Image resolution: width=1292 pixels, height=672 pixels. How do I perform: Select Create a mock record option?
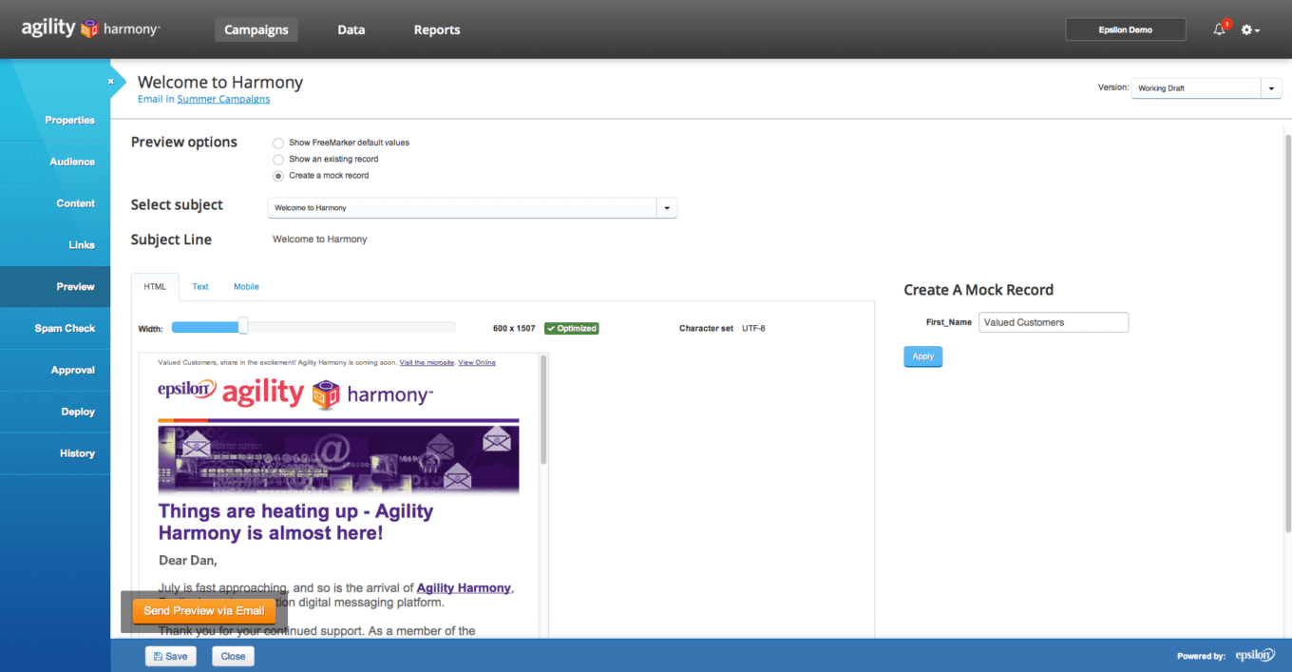point(278,176)
